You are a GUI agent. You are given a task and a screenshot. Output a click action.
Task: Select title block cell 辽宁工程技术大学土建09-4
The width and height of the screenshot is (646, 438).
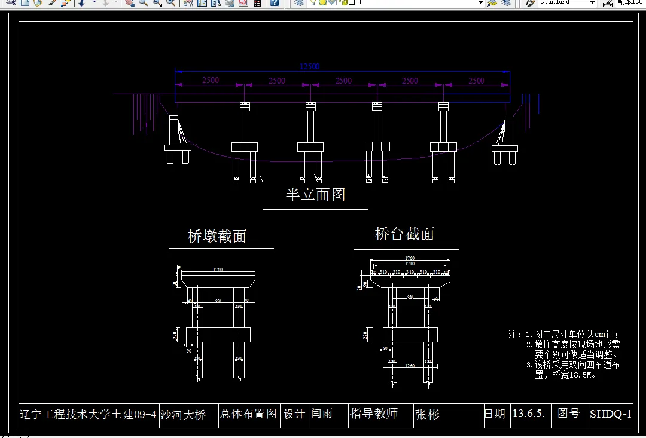click(x=88, y=414)
